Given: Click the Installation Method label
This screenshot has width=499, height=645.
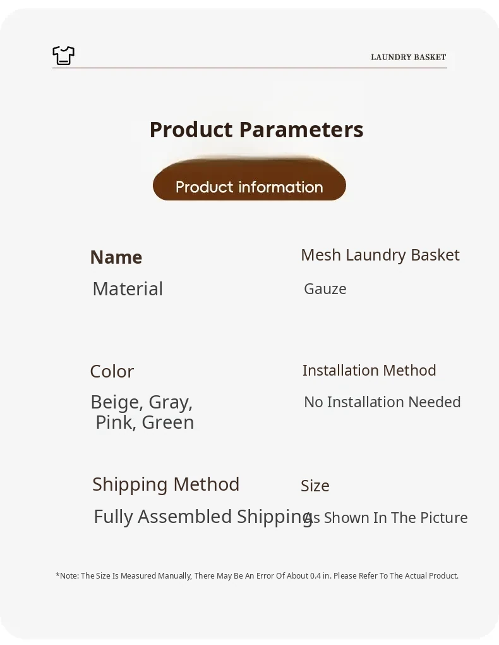Looking at the screenshot, I should pos(370,371).
